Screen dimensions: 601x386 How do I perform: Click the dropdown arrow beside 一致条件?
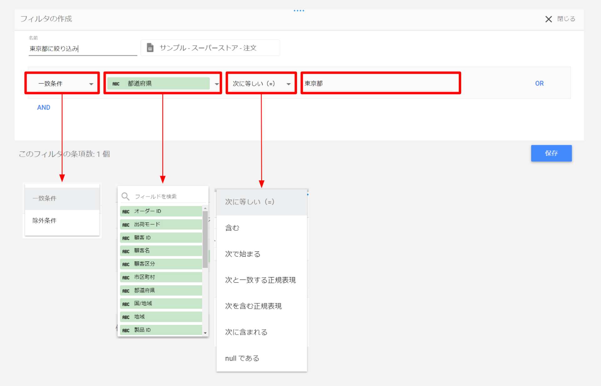point(91,84)
